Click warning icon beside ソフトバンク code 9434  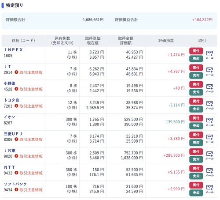pyautogui.click(x=16, y=189)
